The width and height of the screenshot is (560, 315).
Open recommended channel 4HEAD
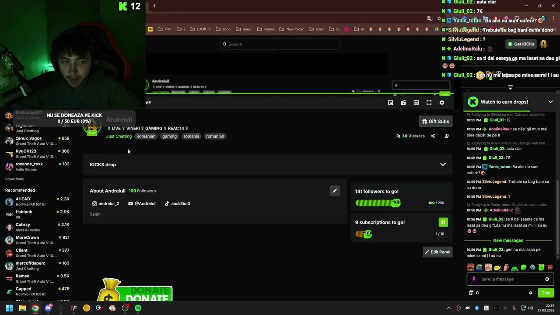pos(37,202)
